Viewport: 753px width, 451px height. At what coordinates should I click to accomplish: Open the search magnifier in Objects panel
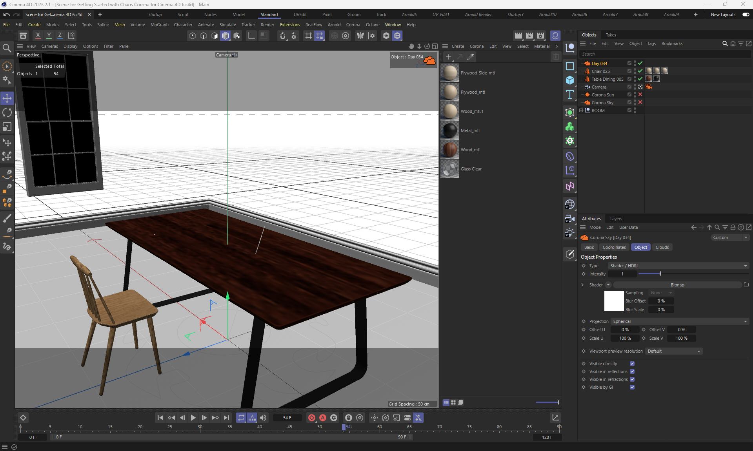click(725, 43)
